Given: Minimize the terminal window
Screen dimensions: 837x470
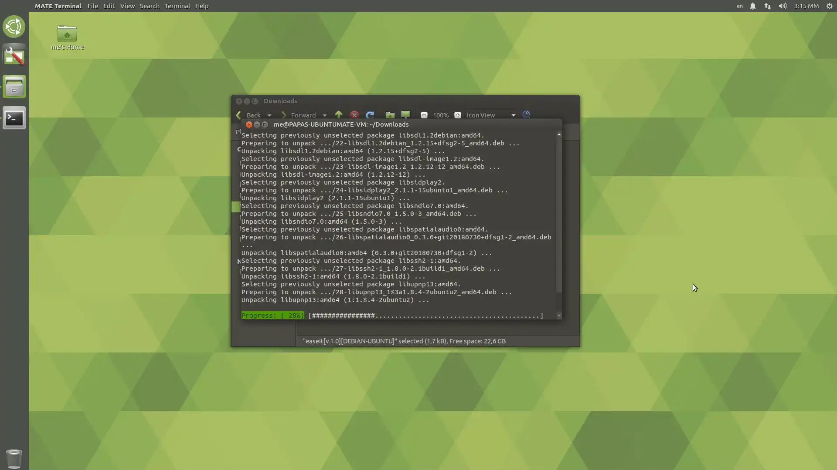Looking at the screenshot, I should (x=257, y=124).
